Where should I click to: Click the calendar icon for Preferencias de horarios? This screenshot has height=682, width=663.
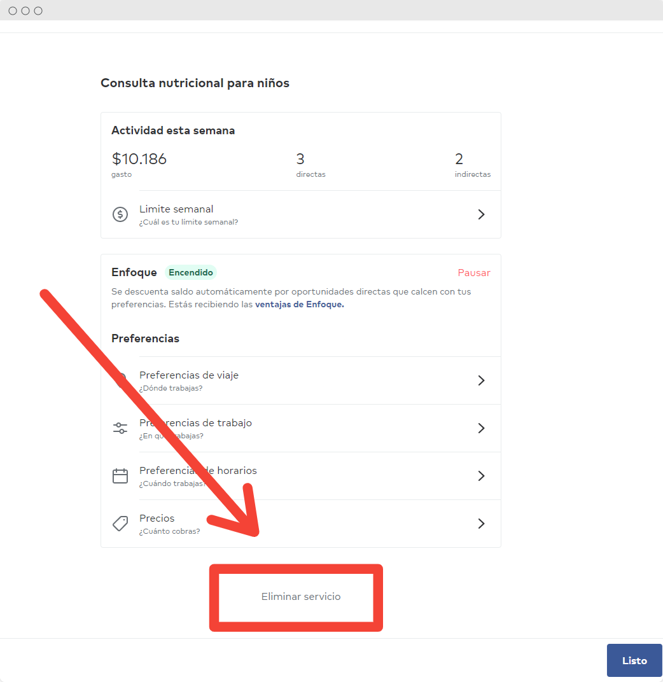tap(120, 476)
